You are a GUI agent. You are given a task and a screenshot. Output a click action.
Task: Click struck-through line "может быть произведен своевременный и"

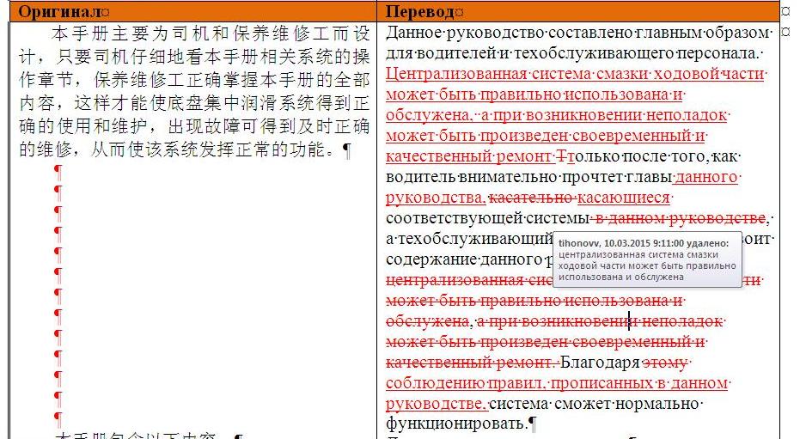(x=546, y=342)
